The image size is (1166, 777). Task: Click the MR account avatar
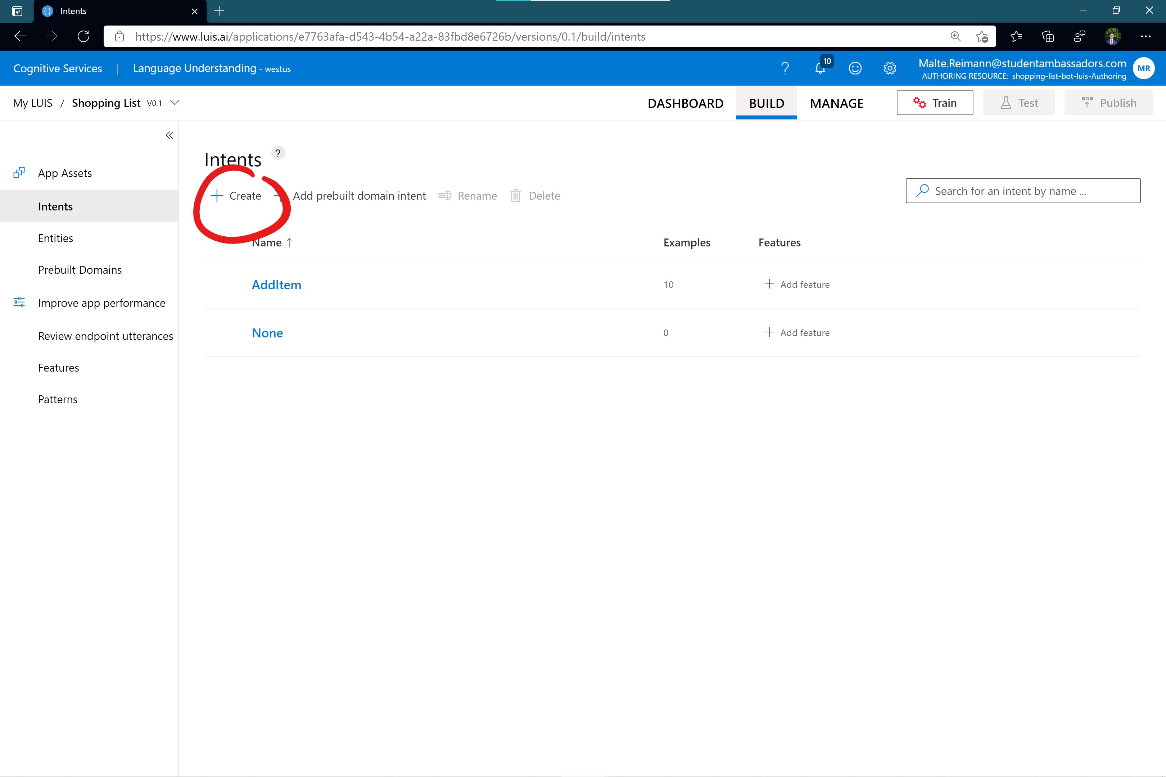[1144, 68]
